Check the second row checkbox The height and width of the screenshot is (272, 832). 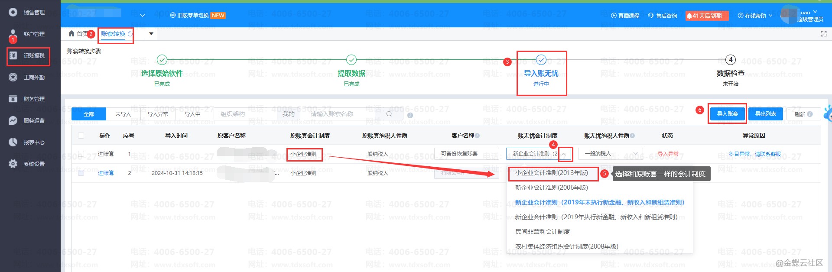tap(81, 173)
